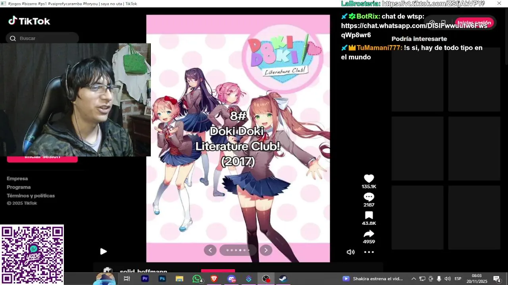Select the slide pagination dots indicator
508x285 pixels.
tap(238, 250)
